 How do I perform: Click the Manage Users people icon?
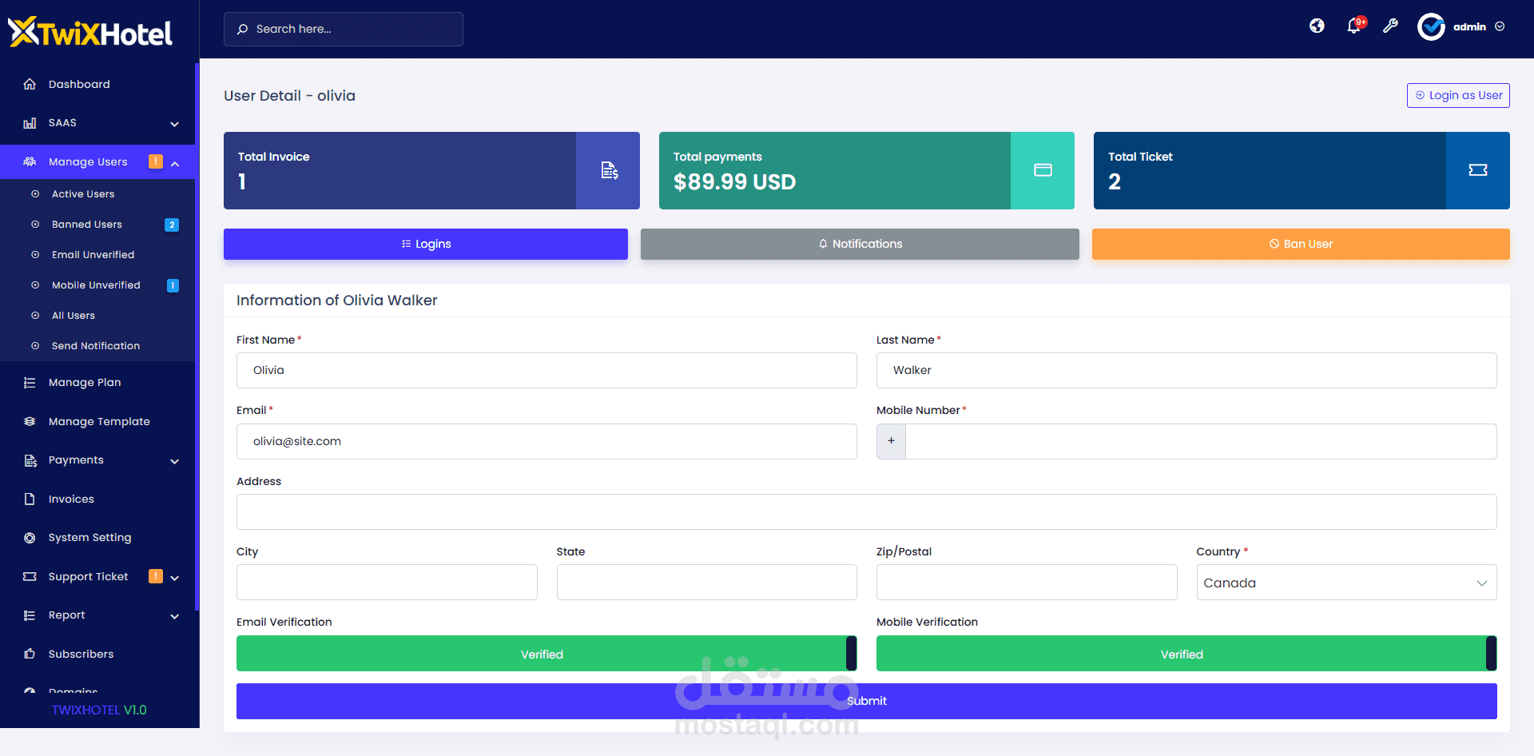pos(30,161)
